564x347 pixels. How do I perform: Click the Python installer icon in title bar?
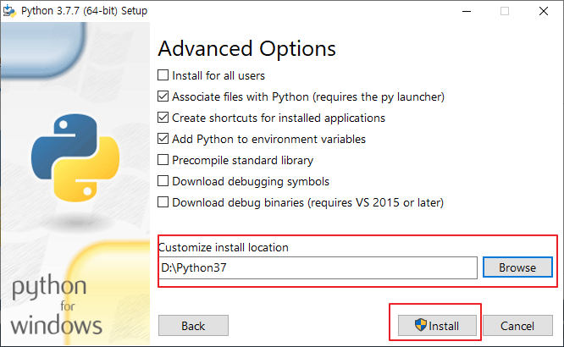coord(9,11)
